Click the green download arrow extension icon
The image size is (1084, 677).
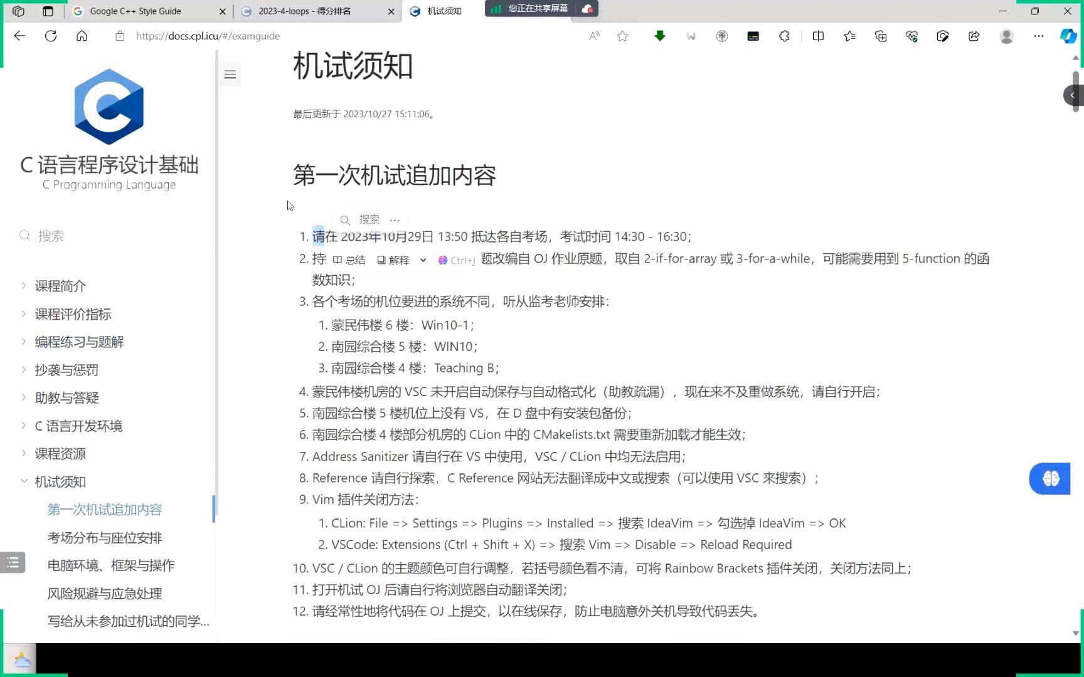(659, 36)
